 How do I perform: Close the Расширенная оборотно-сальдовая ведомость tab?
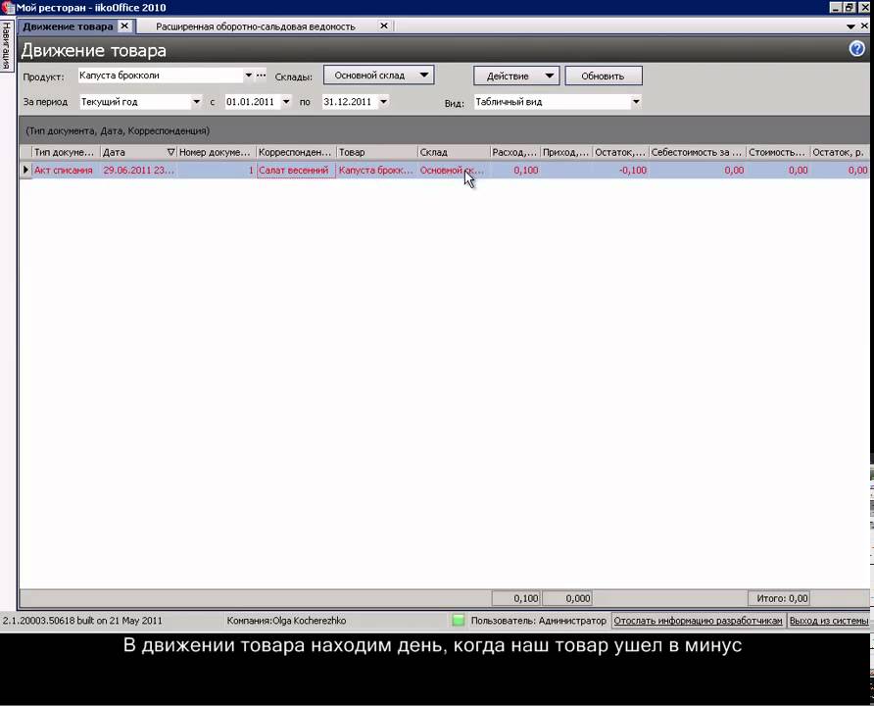tap(384, 25)
